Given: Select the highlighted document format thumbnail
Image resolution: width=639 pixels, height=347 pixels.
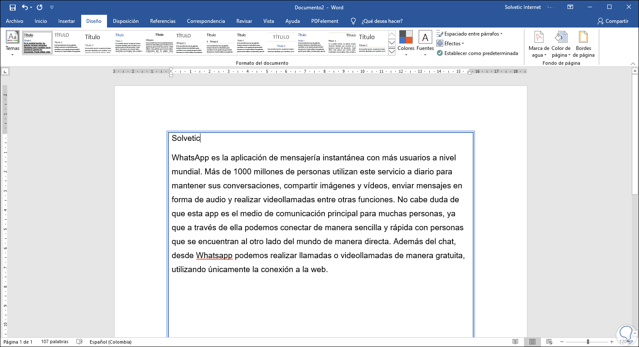Looking at the screenshot, I should (x=37, y=43).
